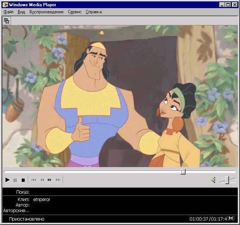Mute sound with the speaker icon
The width and height of the screenshot is (240, 225).
213,180
